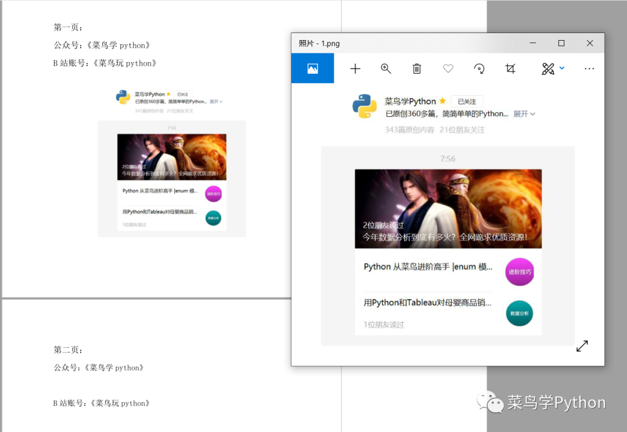Enter fullscreen with the diagonal arrows icon
627x432 pixels.
click(x=582, y=346)
